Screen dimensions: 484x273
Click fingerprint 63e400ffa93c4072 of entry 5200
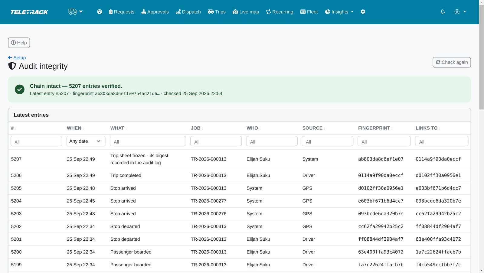tap(381, 252)
